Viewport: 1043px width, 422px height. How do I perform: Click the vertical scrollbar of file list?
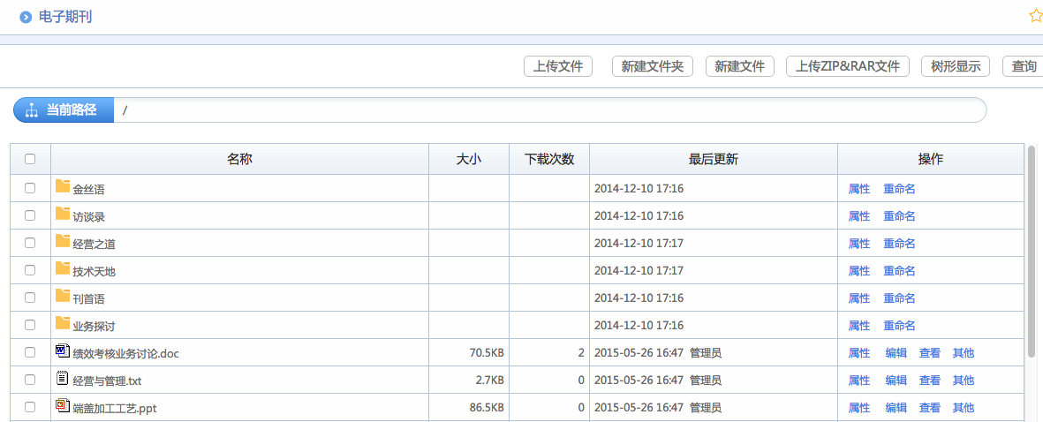pyautogui.click(x=1031, y=256)
